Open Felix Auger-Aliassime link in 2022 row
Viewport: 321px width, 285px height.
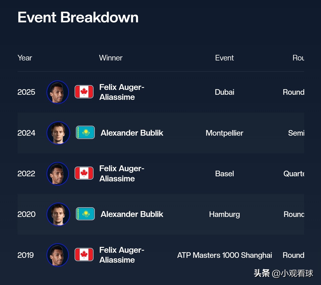[122, 173]
